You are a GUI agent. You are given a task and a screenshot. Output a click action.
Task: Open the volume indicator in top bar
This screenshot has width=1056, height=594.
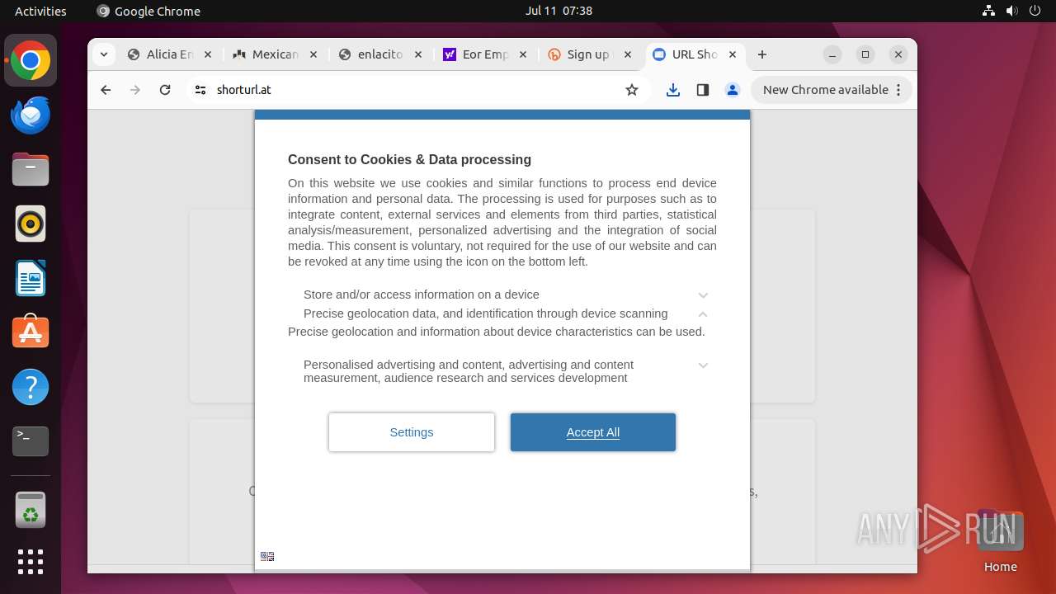click(x=1011, y=11)
